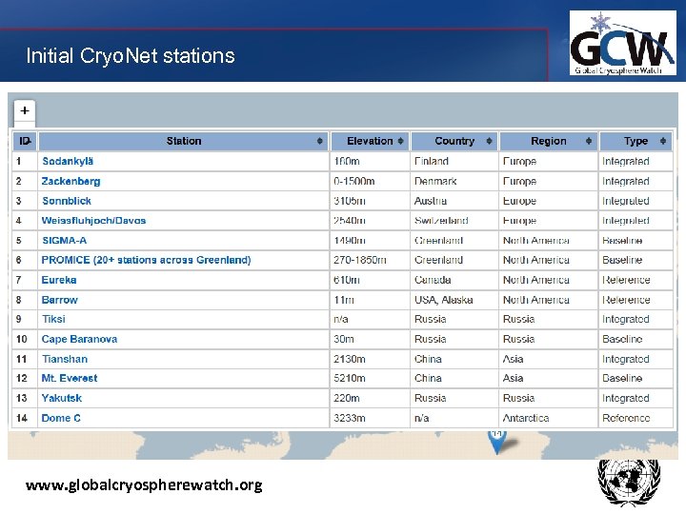Select the '610m' elevation cell
Image resolution: width=686 pixels, height=514 pixels.
coord(370,280)
